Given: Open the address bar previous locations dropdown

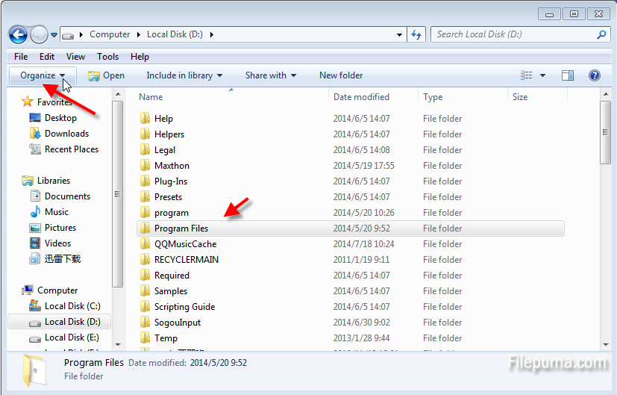Looking at the screenshot, I should (x=399, y=35).
